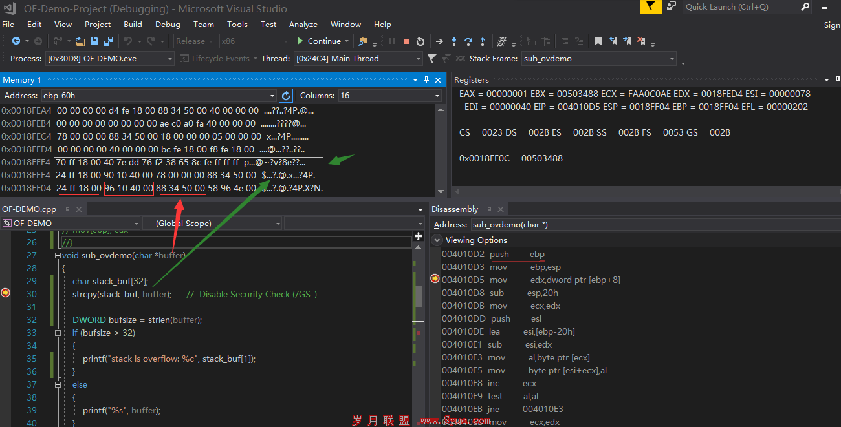Collapse the sub_ovdemo function on line 27

(x=58, y=255)
